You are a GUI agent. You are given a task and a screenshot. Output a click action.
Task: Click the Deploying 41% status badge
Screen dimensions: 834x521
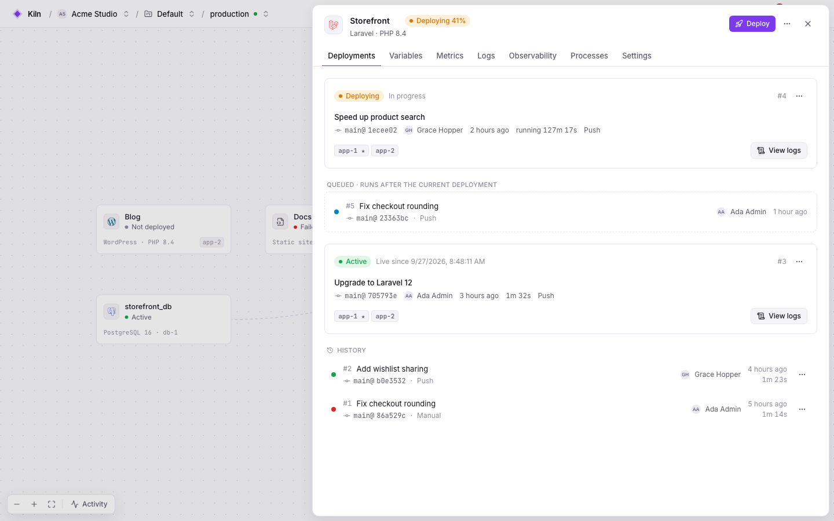pos(437,21)
